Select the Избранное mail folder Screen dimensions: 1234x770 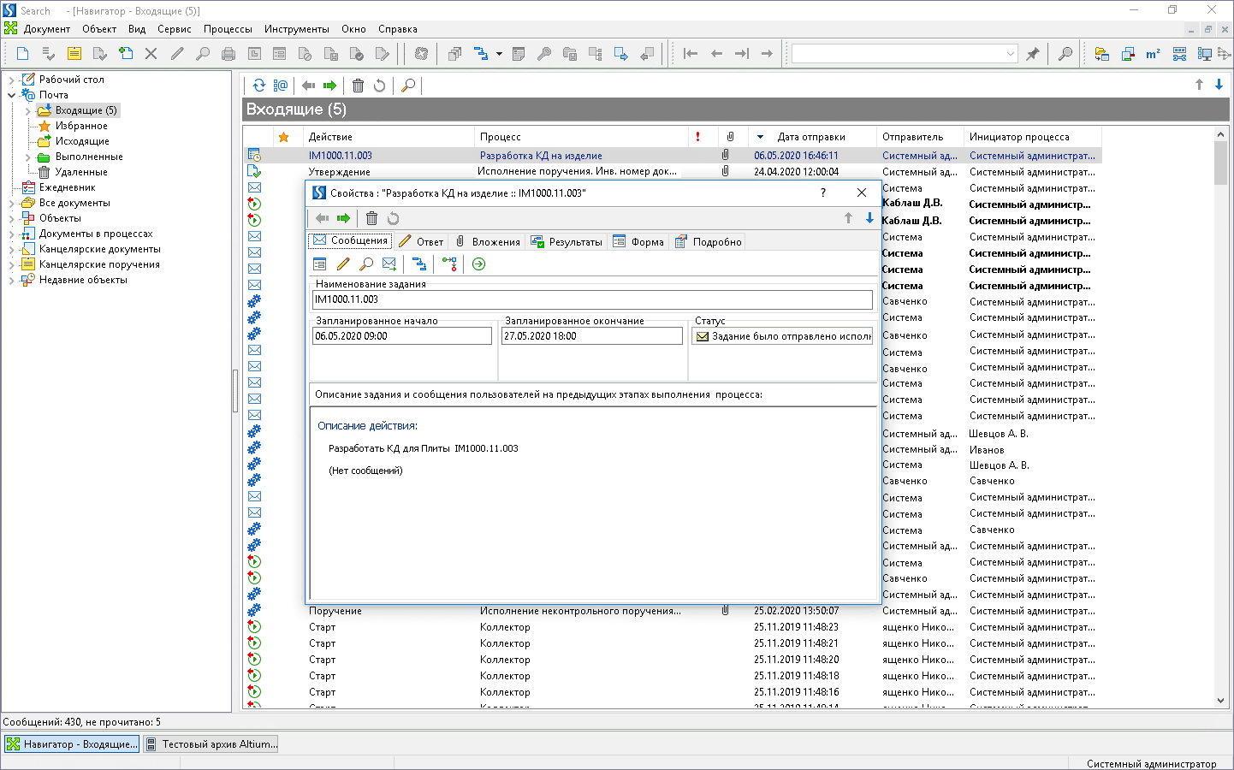coord(81,126)
